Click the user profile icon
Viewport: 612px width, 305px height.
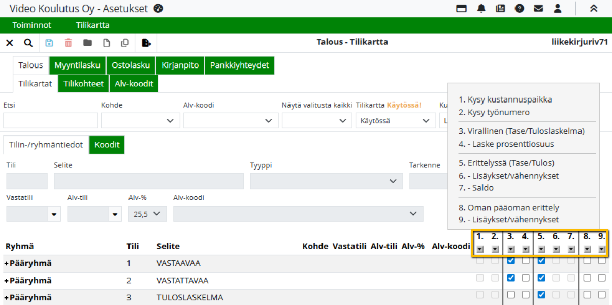(558, 8)
